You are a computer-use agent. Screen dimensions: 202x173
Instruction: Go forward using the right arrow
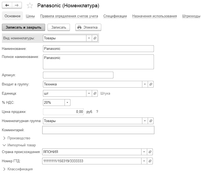[17, 5]
